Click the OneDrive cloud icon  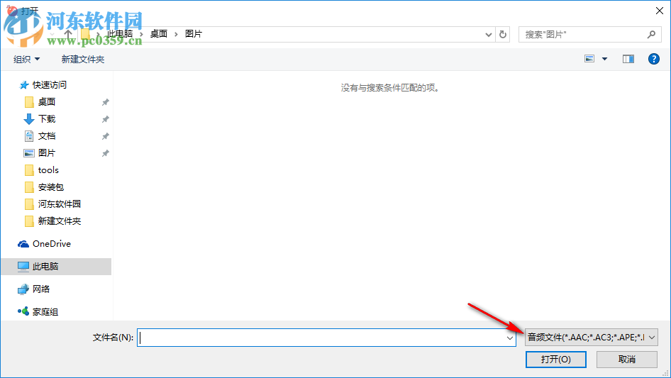23,244
